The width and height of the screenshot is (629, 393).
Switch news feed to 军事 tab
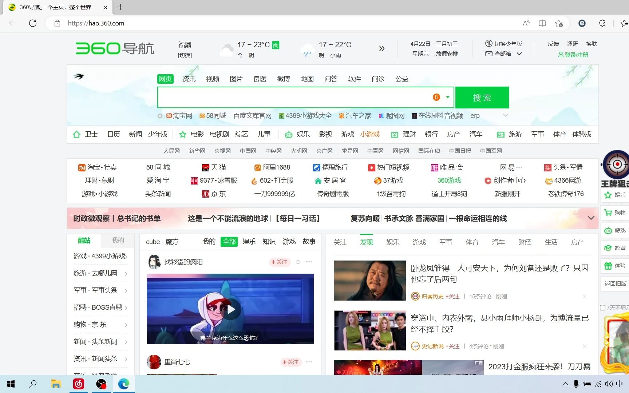point(446,242)
